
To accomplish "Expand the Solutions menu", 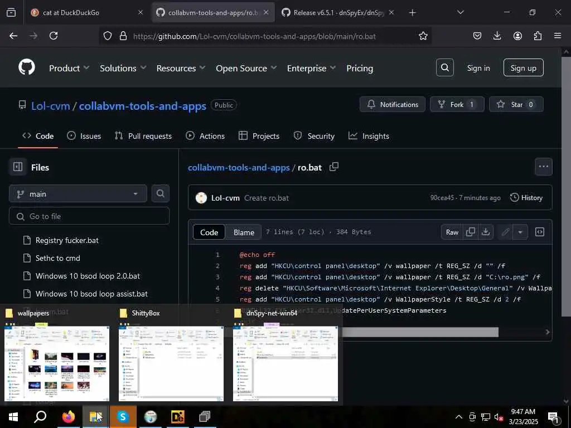I will pos(123,68).
